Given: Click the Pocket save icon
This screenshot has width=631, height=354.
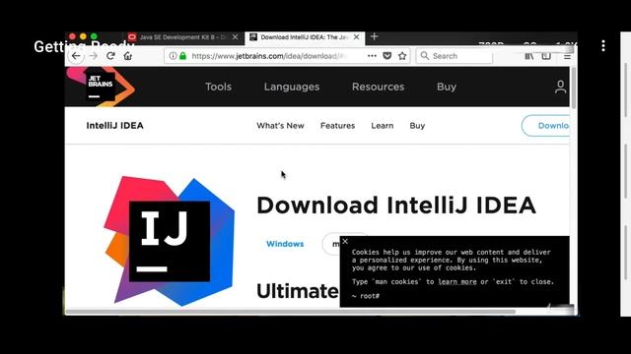Looking at the screenshot, I should coord(387,56).
